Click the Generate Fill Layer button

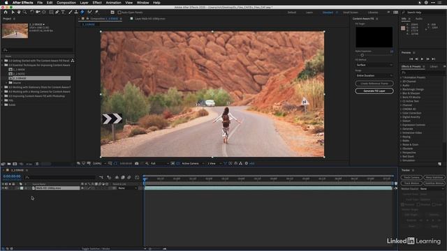click(x=374, y=91)
